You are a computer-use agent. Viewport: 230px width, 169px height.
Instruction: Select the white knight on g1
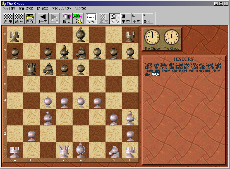coord(113,151)
